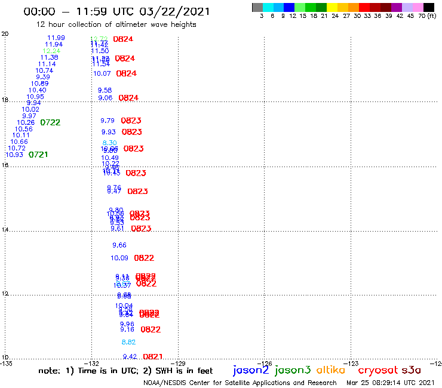The image size is (442, 388).
Task: Select the black legend color swatch
Action: tap(428, 8)
